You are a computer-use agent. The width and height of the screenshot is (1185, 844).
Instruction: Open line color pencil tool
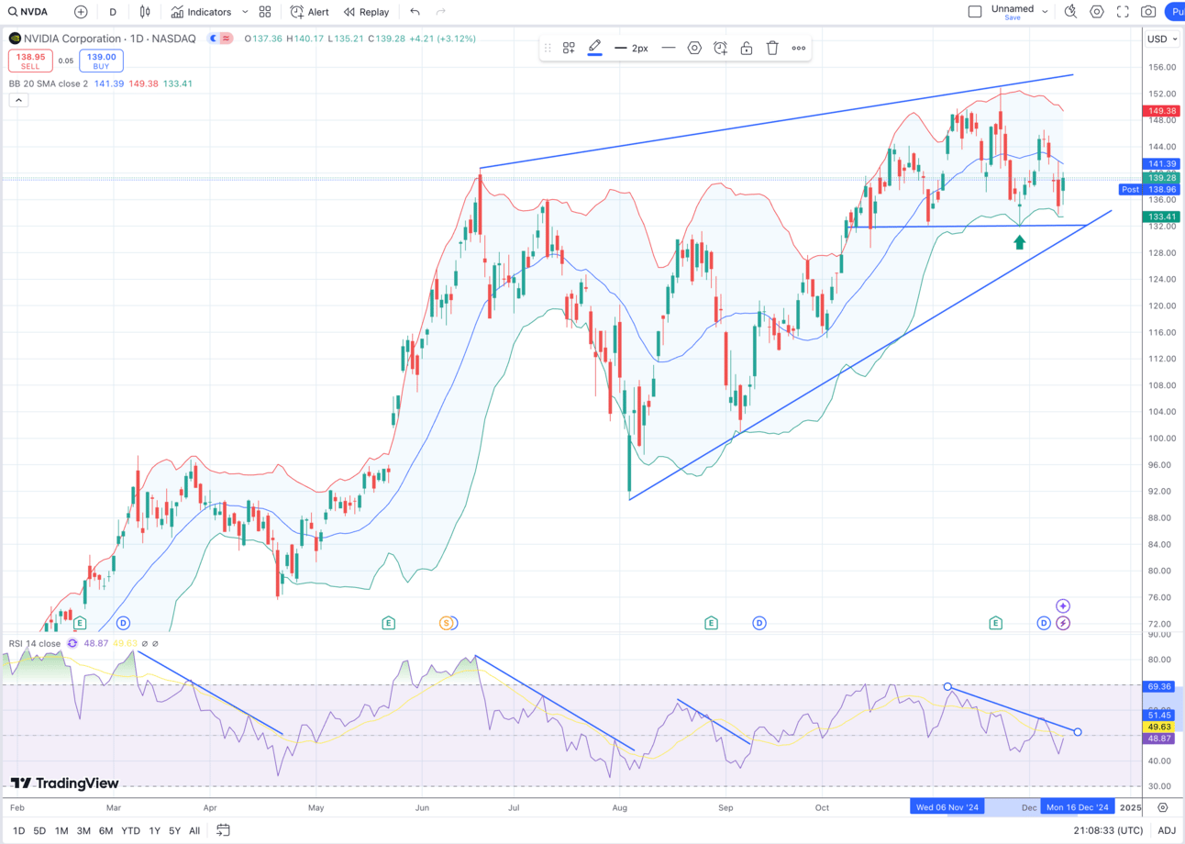(x=594, y=47)
